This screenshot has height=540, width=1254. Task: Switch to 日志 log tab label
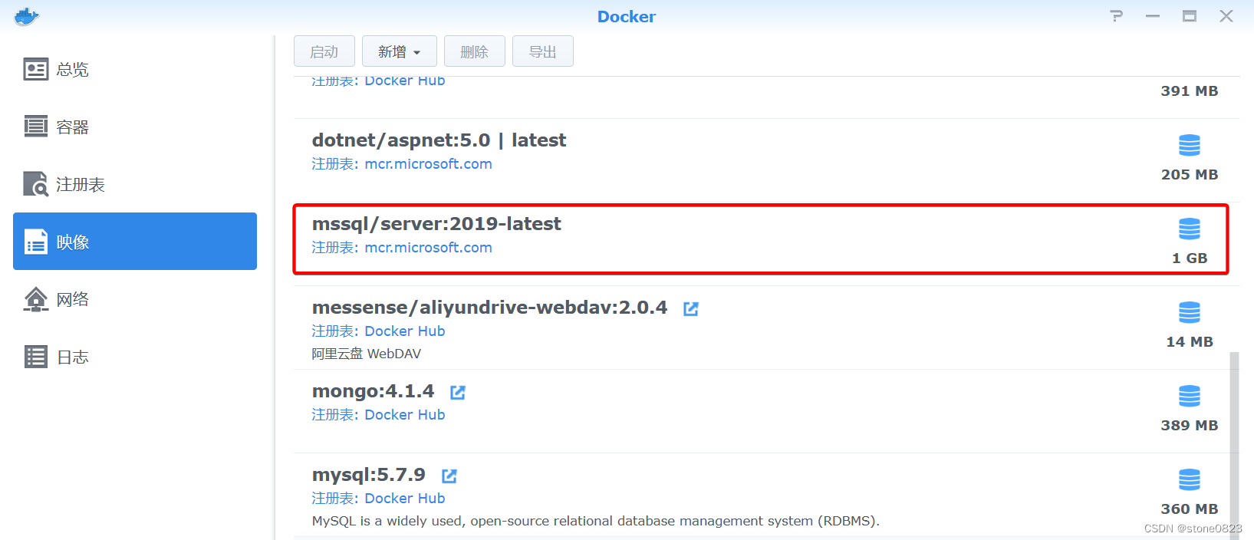click(73, 357)
